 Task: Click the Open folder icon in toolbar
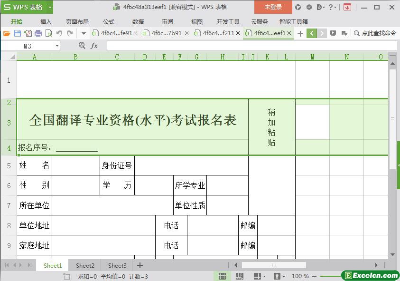point(7,33)
